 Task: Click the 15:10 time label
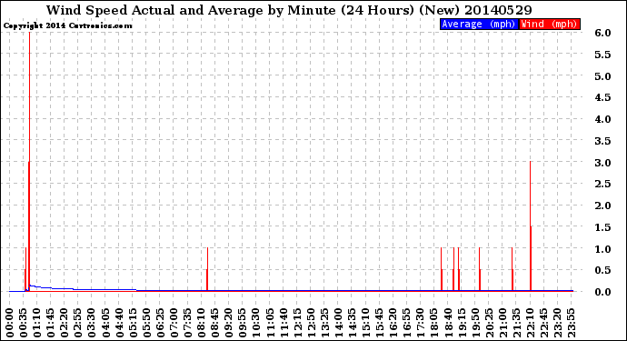[x=365, y=323]
